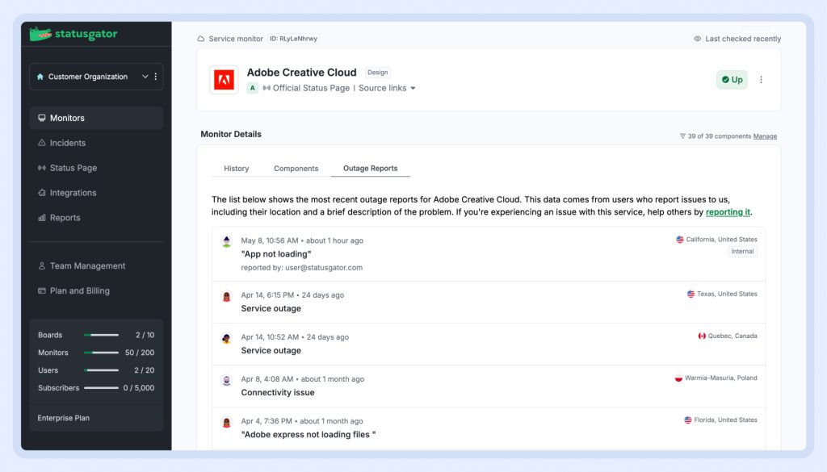Click the Monitors usage progress bar

[101, 353]
